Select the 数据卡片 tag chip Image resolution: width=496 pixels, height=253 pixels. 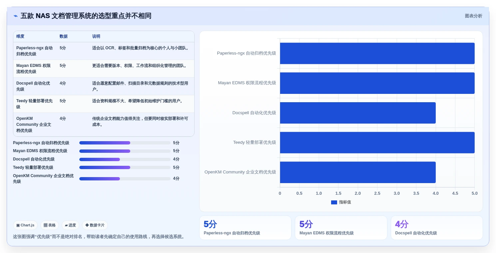(x=95, y=225)
